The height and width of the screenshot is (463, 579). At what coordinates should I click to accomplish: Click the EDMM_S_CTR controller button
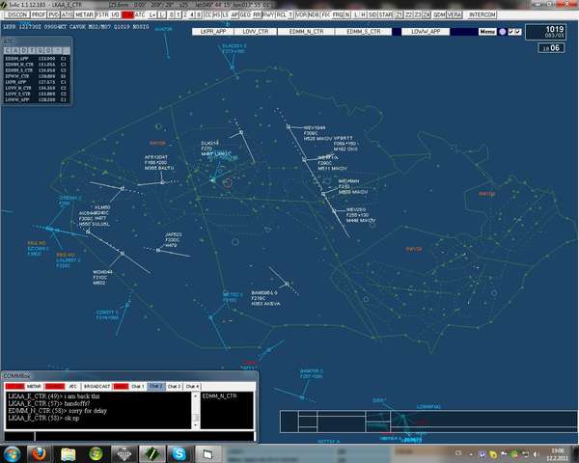point(364,32)
